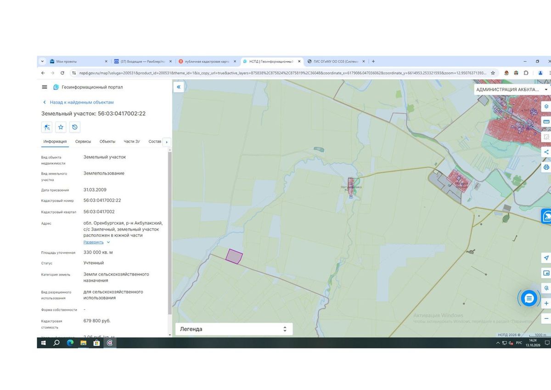
Task: Click the cadastral value 679 800 руб.
Action: (97, 321)
